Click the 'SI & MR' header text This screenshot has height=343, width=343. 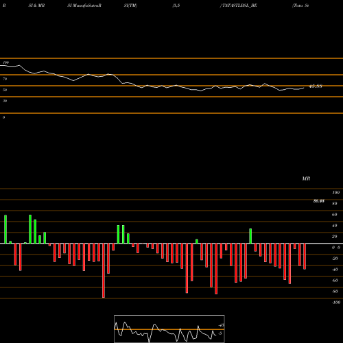coord(36,5)
